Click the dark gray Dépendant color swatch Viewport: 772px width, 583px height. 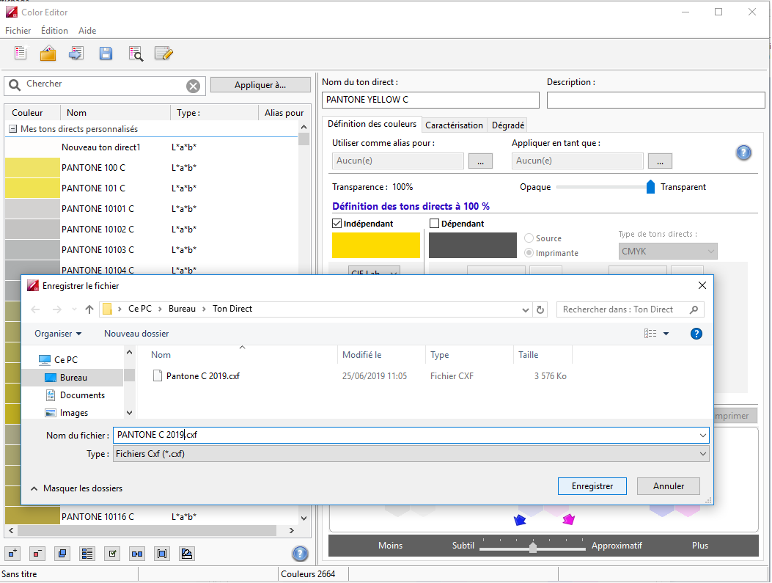473,245
